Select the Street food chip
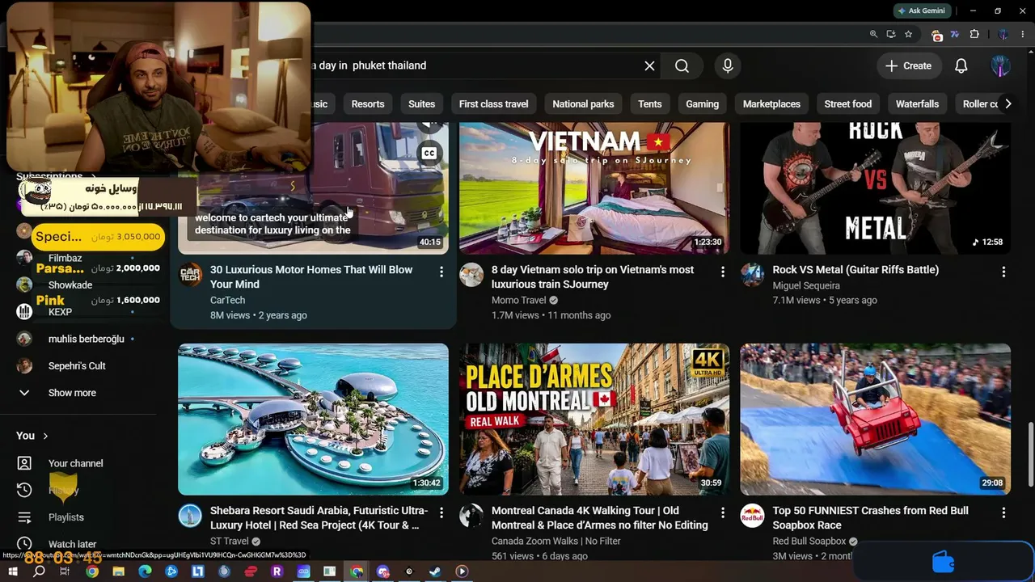Screen dimensions: 1035x582 pos(847,103)
